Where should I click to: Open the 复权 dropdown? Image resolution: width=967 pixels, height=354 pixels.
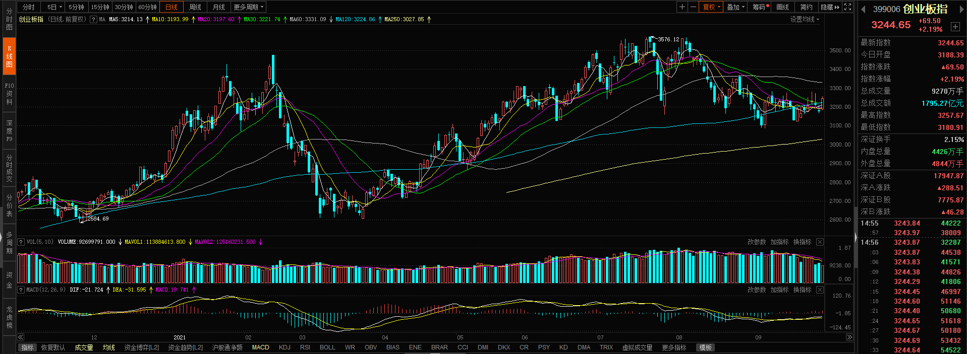pyautogui.click(x=711, y=7)
